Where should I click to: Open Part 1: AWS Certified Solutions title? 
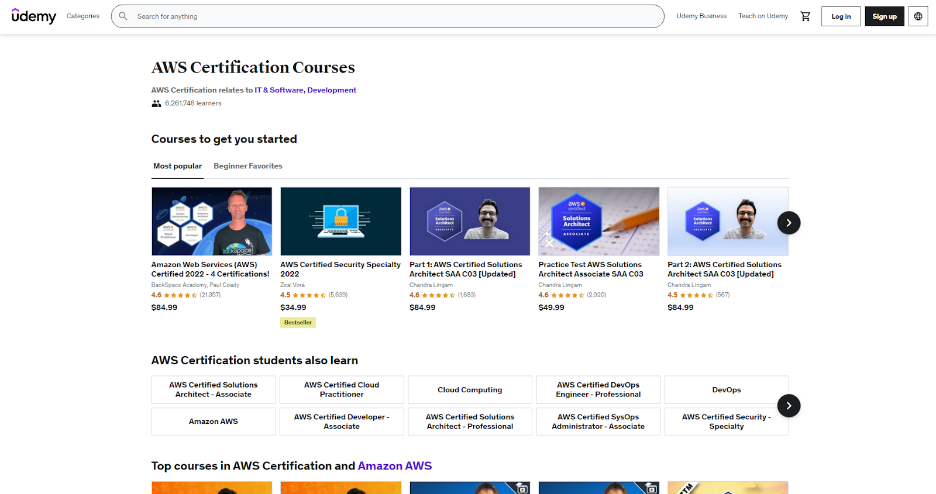pyautogui.click(x=466, y=270)
